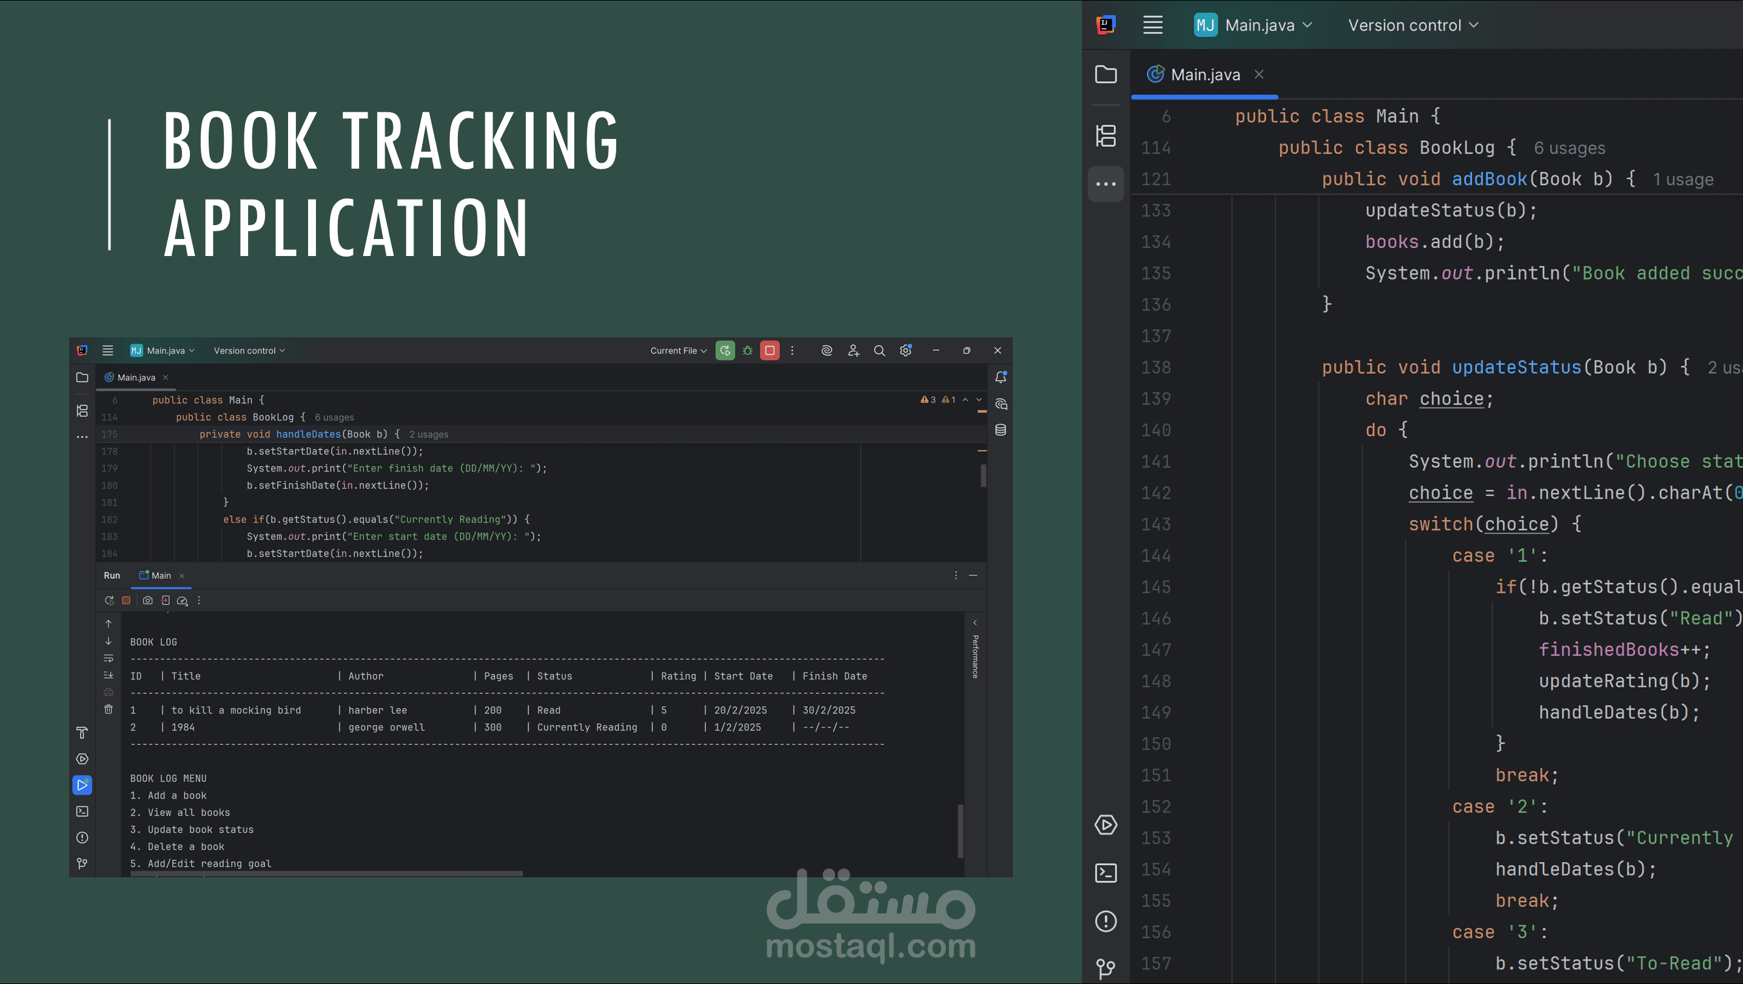
Task: Open Structure tool window in the small IDE
Action: click(82, 411)
